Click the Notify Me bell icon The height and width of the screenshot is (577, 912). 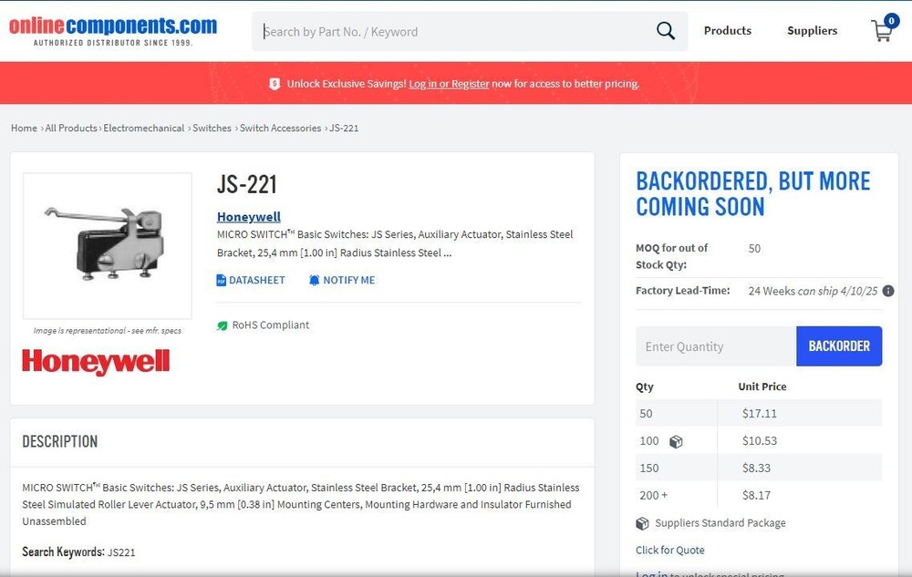pos(314,281)
